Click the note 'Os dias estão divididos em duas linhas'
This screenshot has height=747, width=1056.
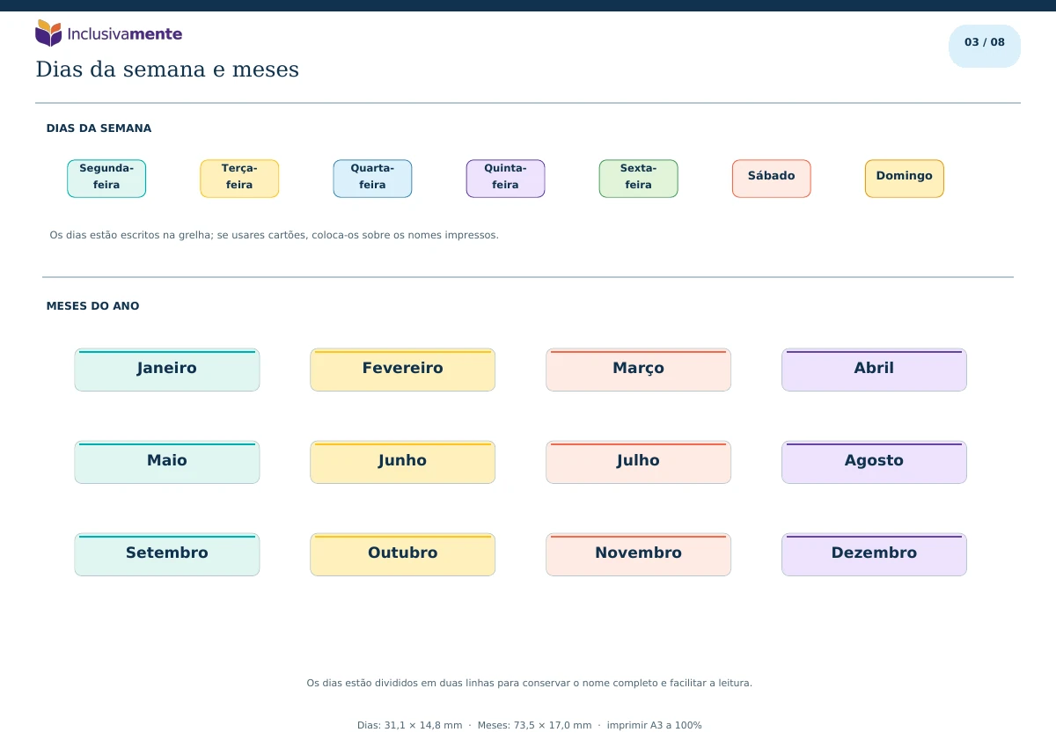[529, 683]
